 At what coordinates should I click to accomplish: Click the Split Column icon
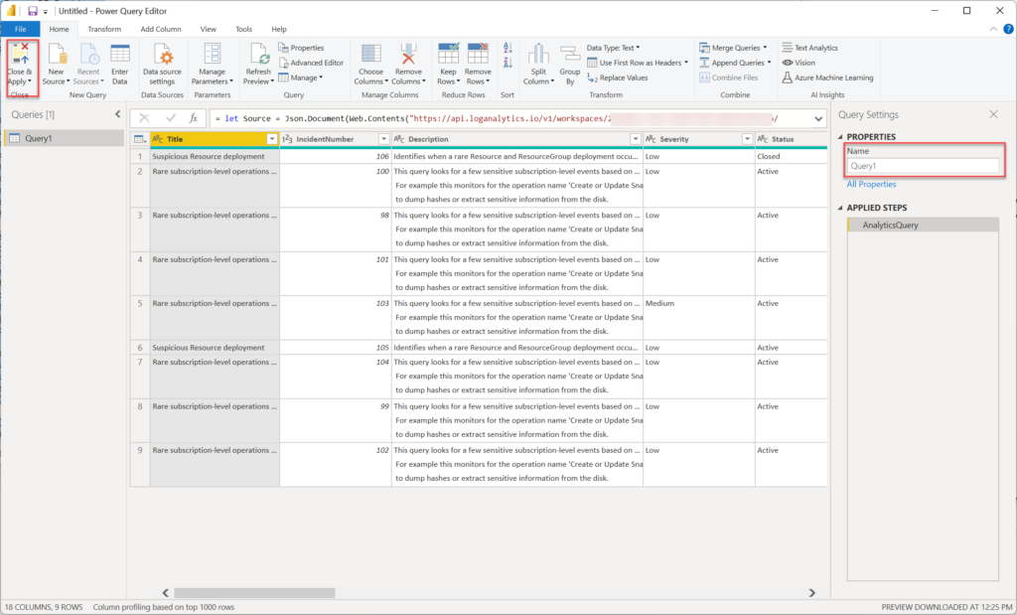(537, 54)
